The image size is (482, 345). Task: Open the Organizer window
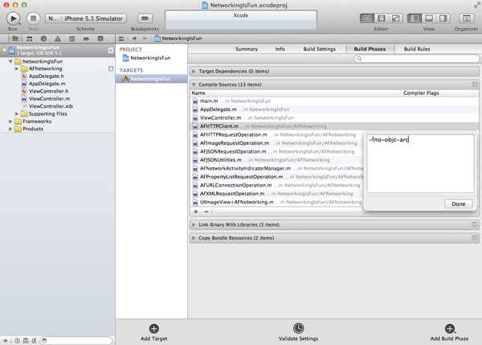pyautogui.click(x=466, y=18)
